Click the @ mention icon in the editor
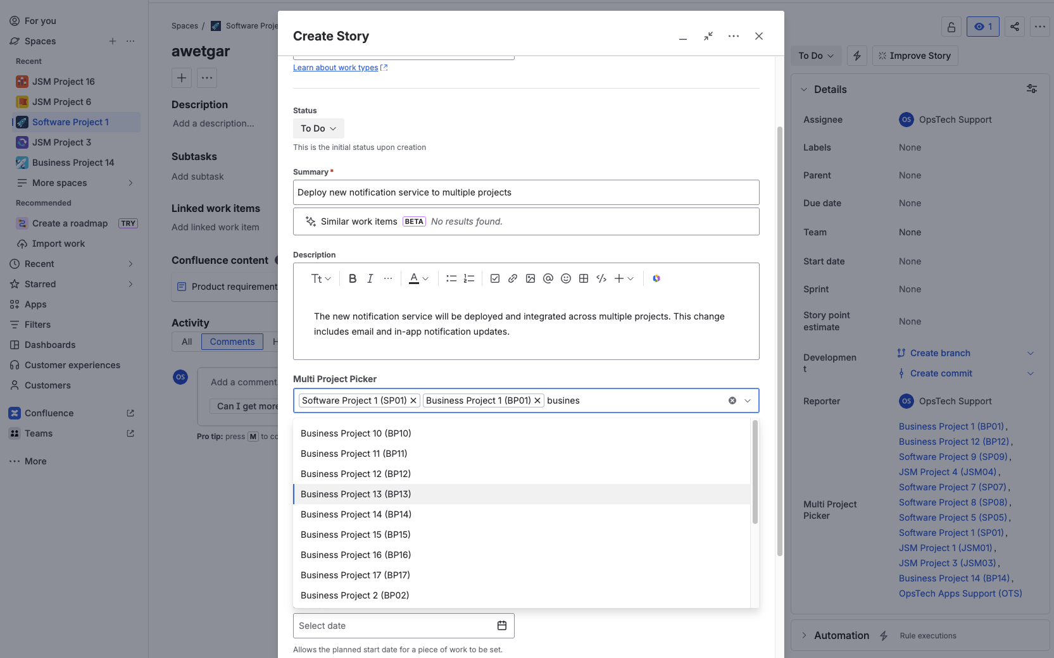The width and height of the screenshot is (1054, 658). pyautogui.click(x=548, y=278)
